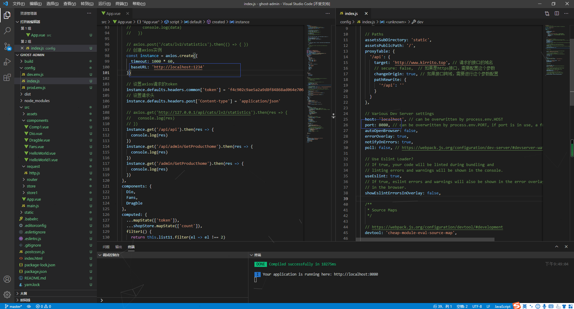The height and width of the screenshot is (309, 574).
Task: Open the Selection menu
Action: click(52, 4)
